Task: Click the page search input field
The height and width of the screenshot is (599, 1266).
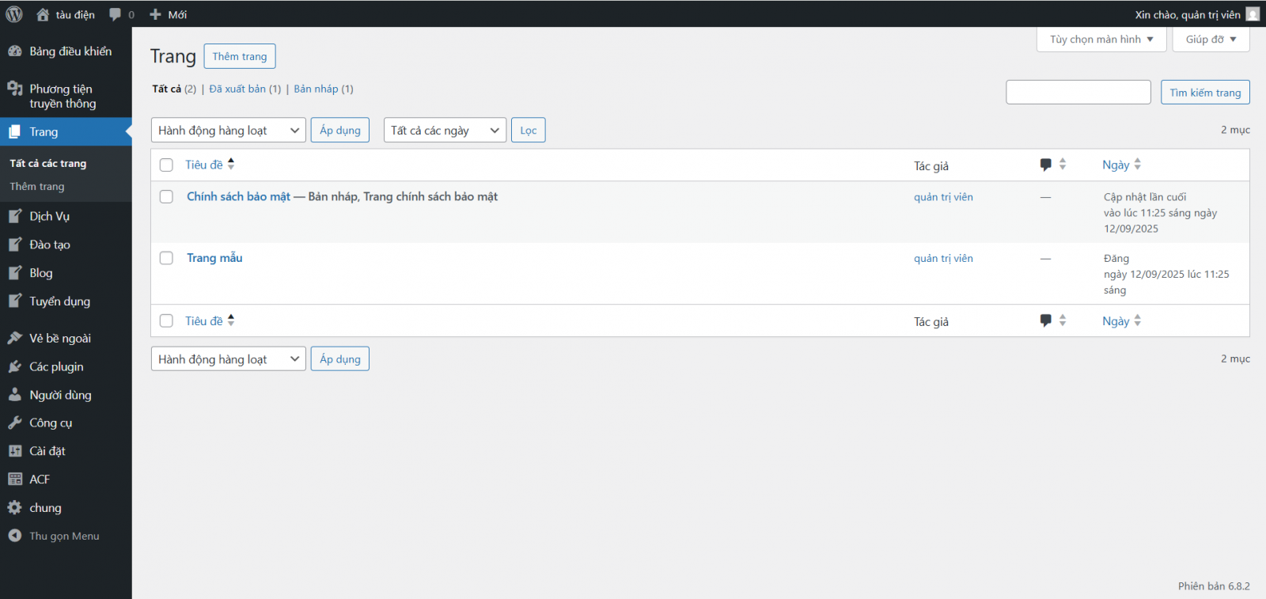Action: (x=1078, y=92)
